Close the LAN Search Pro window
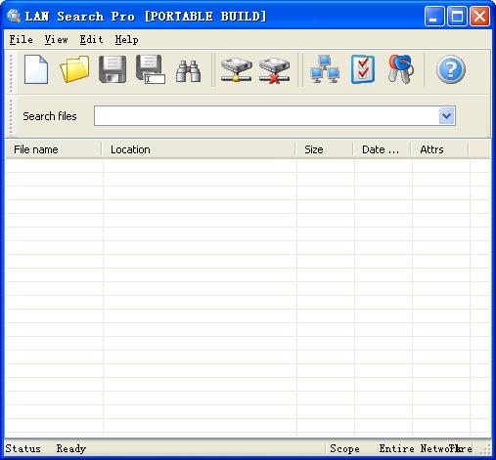Viewport: 496px width, 460px height. (x=479, y=16)
